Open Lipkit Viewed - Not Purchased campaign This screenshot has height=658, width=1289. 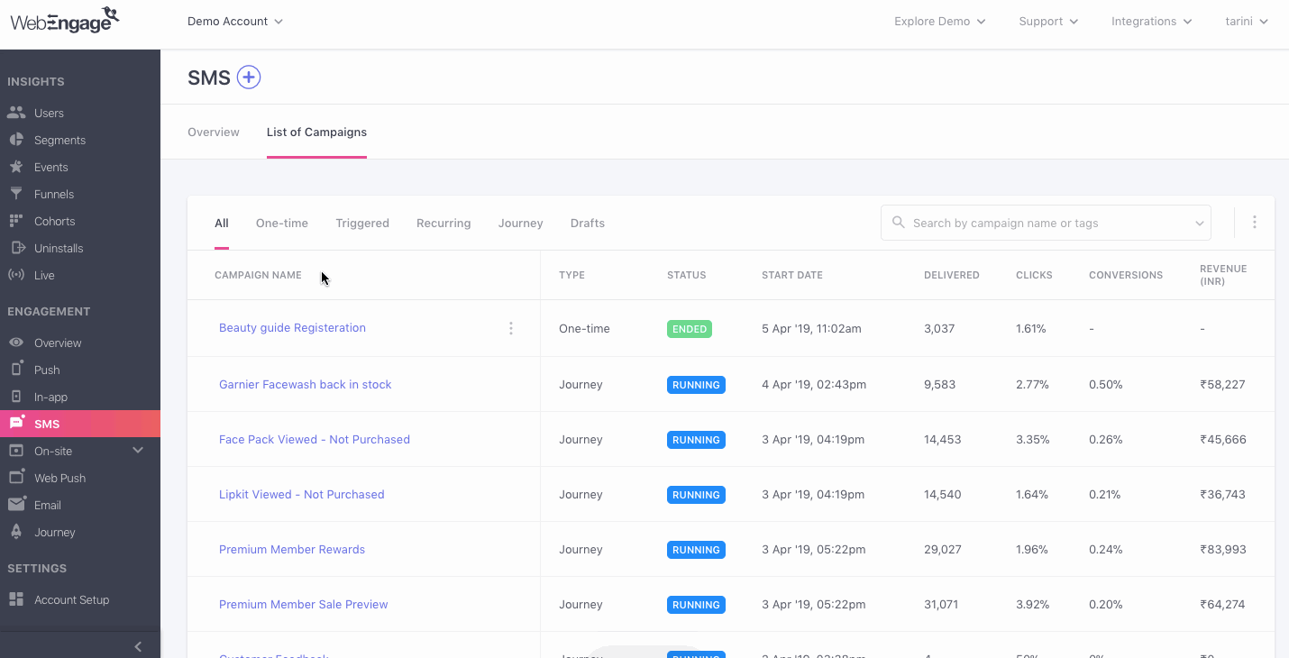(x=302, y=494)
